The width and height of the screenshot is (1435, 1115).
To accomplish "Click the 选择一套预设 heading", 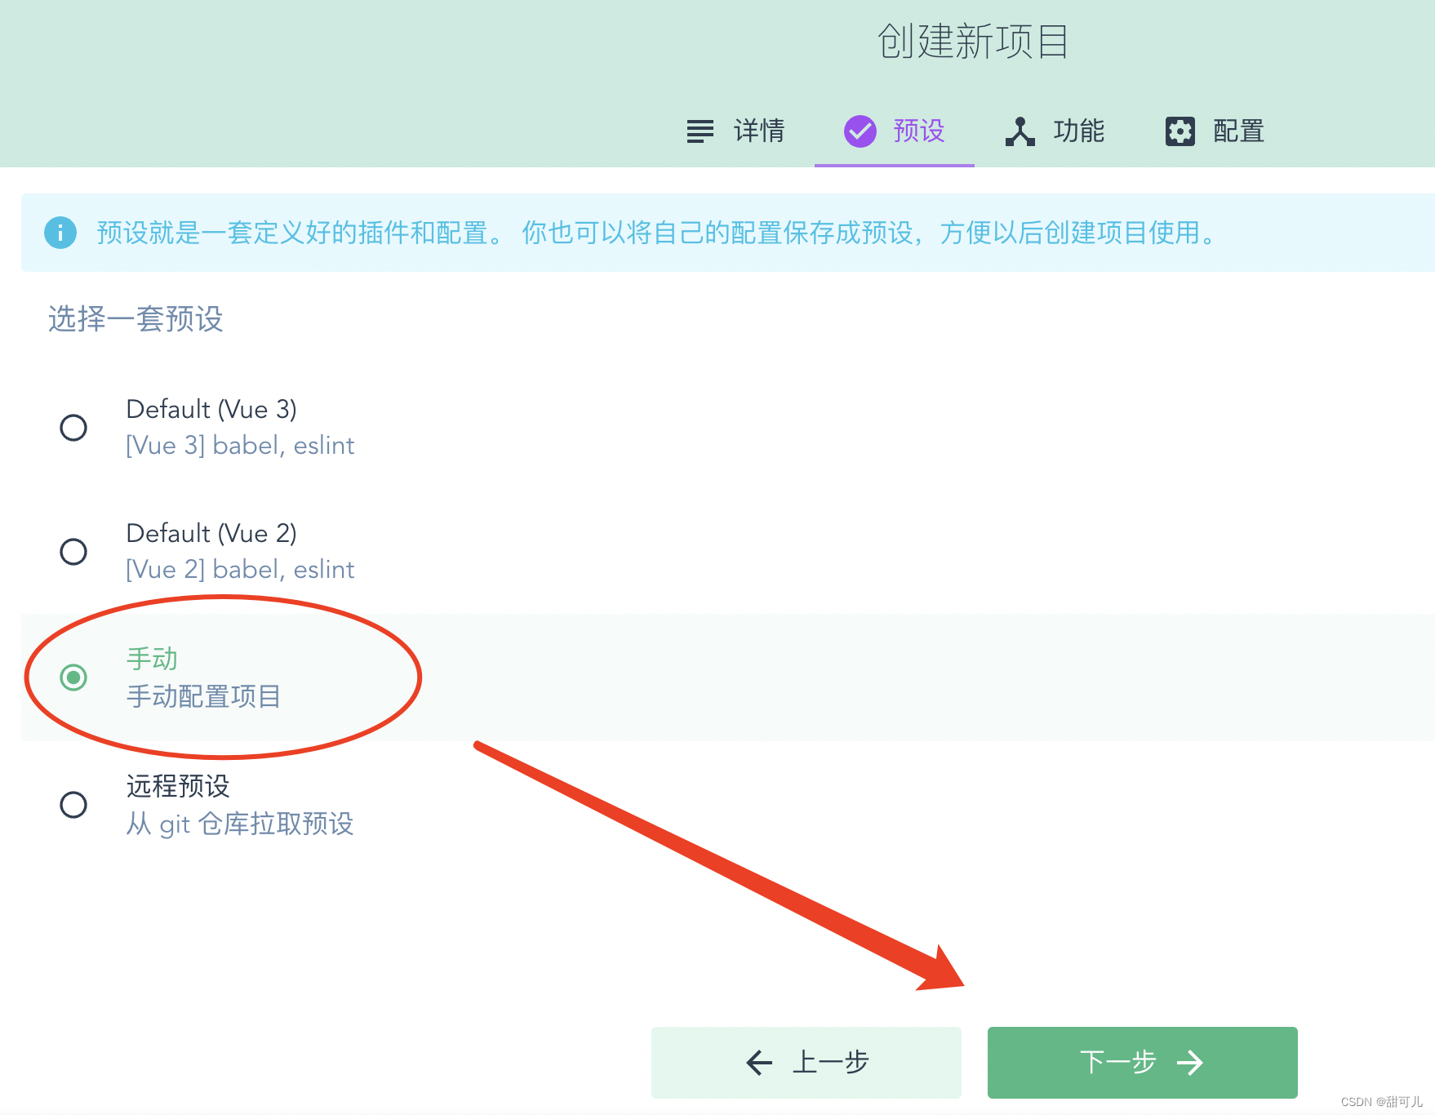I will (136, 318).
